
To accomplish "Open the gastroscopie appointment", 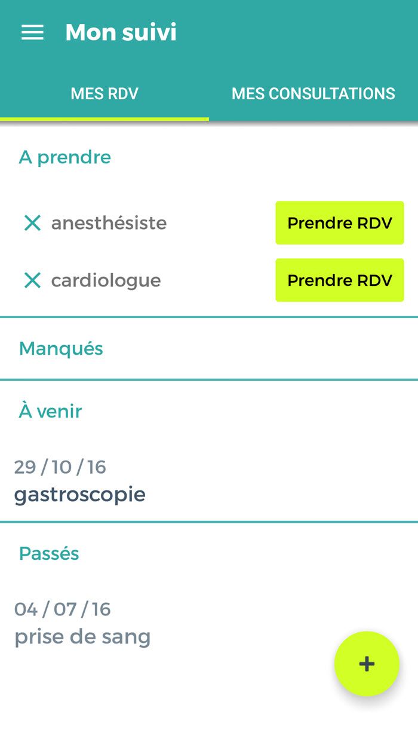I will click(79, 495).
